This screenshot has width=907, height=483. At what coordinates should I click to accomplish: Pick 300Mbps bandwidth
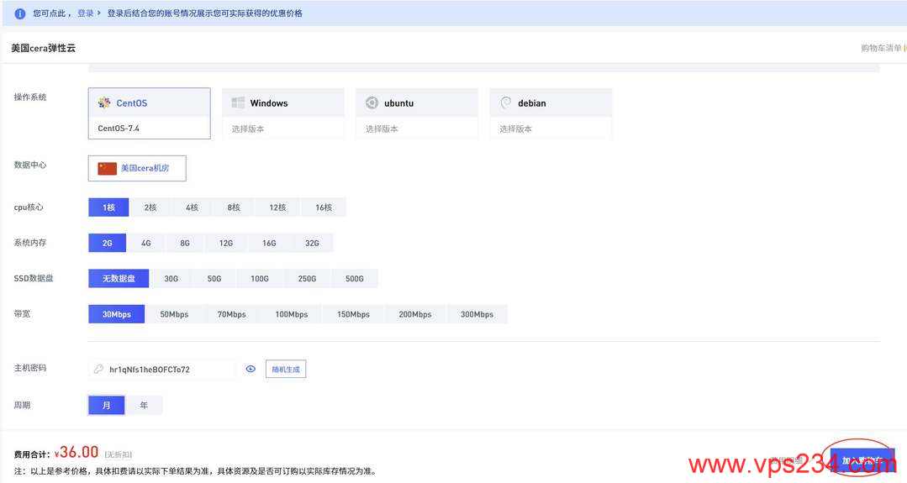coord(477,314)
